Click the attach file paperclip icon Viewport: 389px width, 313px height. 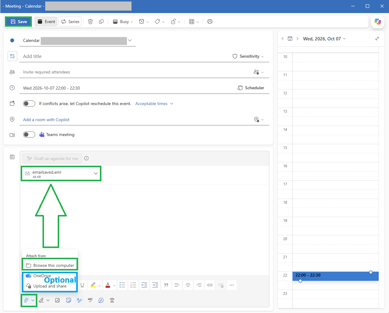coord(26,300)
